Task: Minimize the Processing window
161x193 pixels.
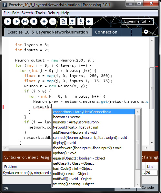Action: coord(130,4)
